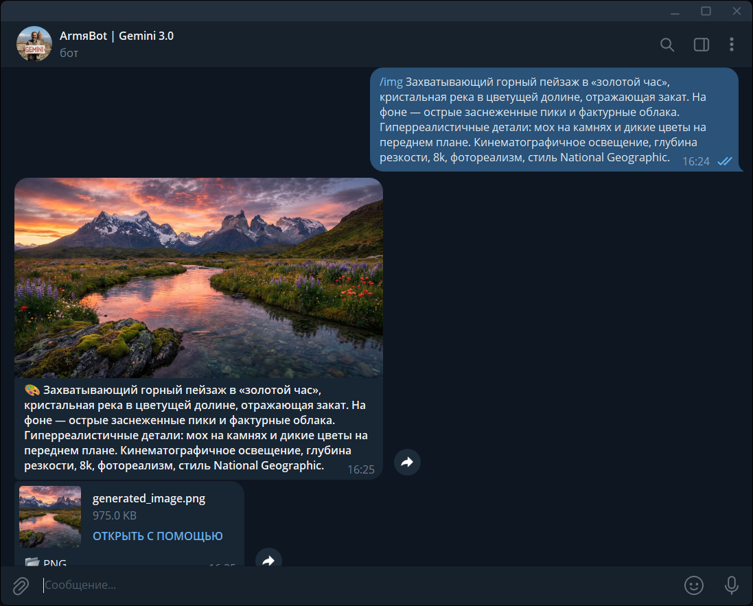Open the three-dot chat options menu
Image resolution: width=753 pixels, height=606 pixels.
coord(731,45)
